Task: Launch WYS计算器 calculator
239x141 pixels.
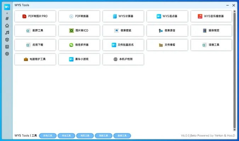Action: click(x=123, y=16)
